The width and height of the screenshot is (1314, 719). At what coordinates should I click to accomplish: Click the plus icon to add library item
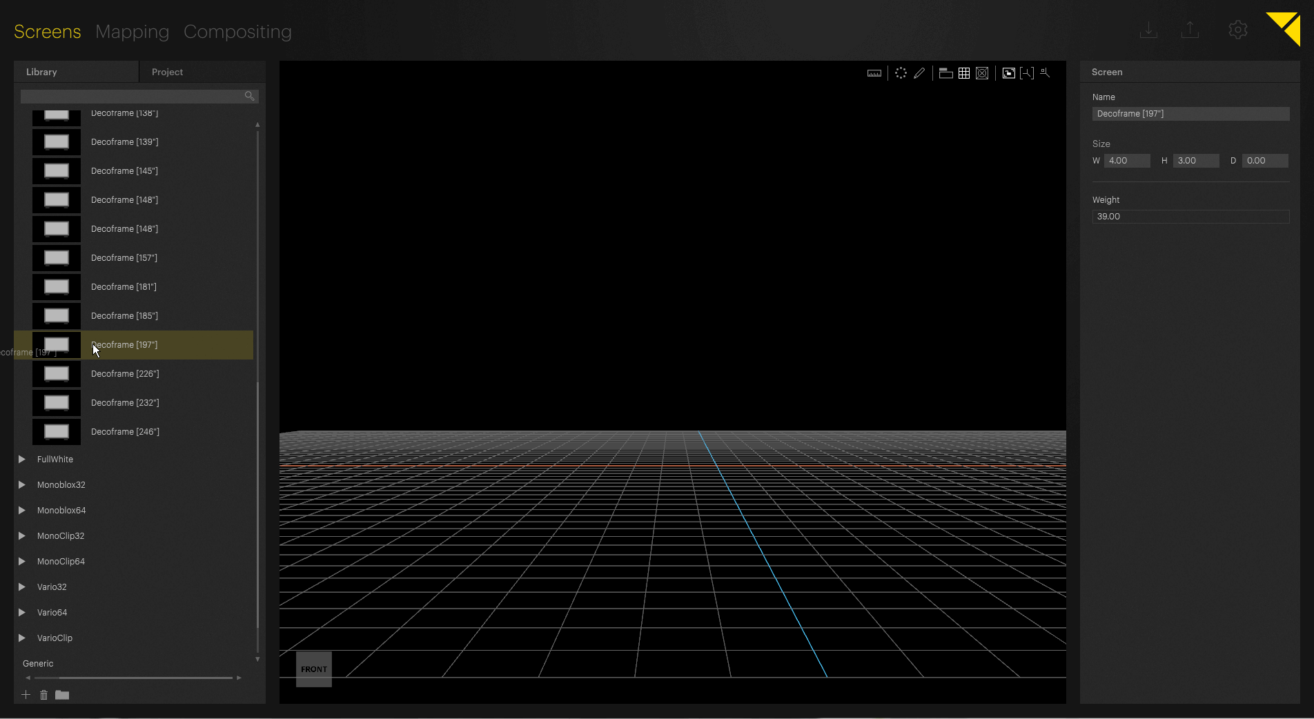[26, 695]
